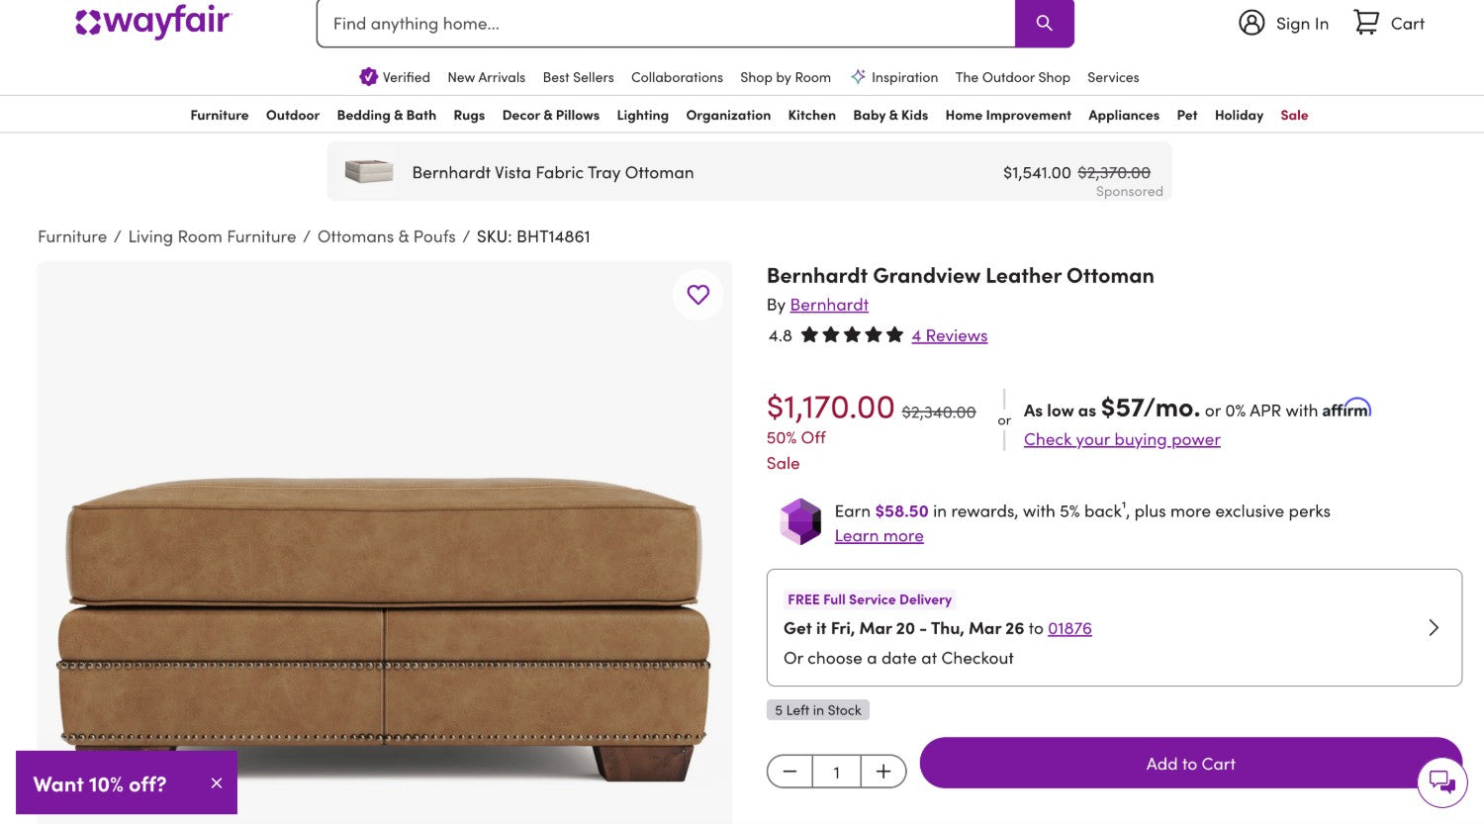Image resolution: width=1484 pixels, height=824 pixels.
Task: Open the Lighting category menu
Action: pos(642,115)
